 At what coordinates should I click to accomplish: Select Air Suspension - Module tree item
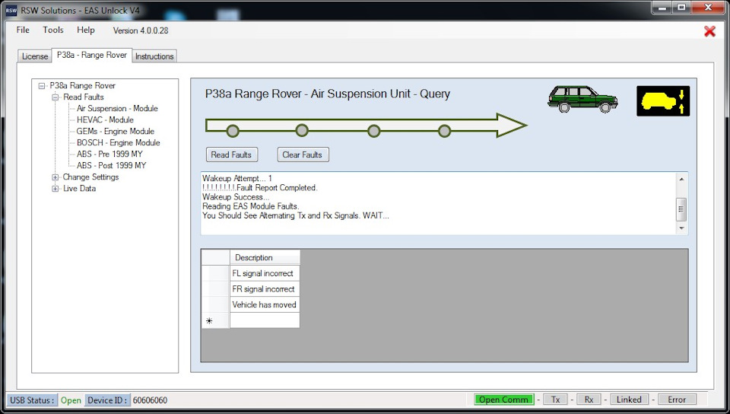pyautogui.click(x=117, y=109)
